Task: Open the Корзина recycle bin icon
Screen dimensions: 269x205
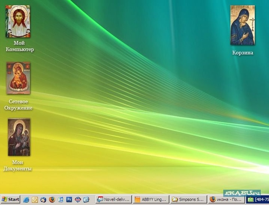Action: coord(242,25)
